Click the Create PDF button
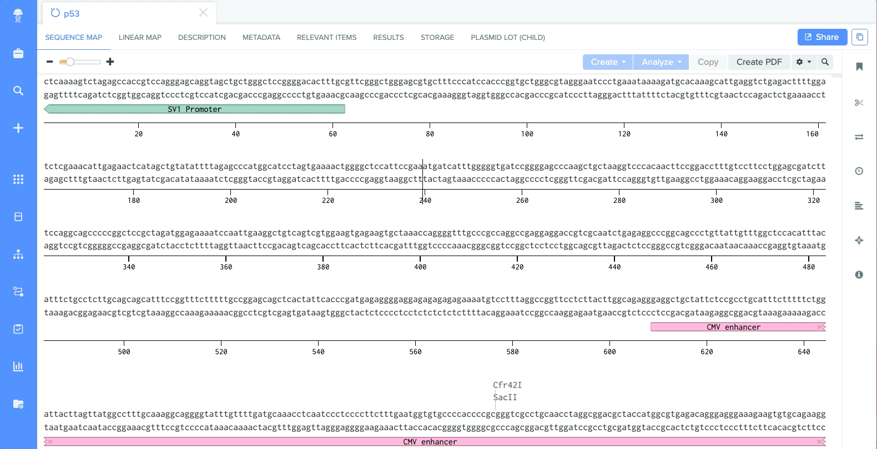The width and height of the screenshot is (877, 449). [759, 62]
